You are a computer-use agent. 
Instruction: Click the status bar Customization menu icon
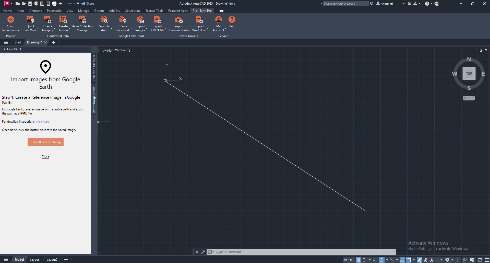[487, 260]
